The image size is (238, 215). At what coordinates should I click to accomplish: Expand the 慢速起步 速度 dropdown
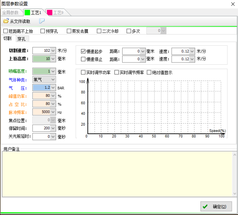coord(192,51)
